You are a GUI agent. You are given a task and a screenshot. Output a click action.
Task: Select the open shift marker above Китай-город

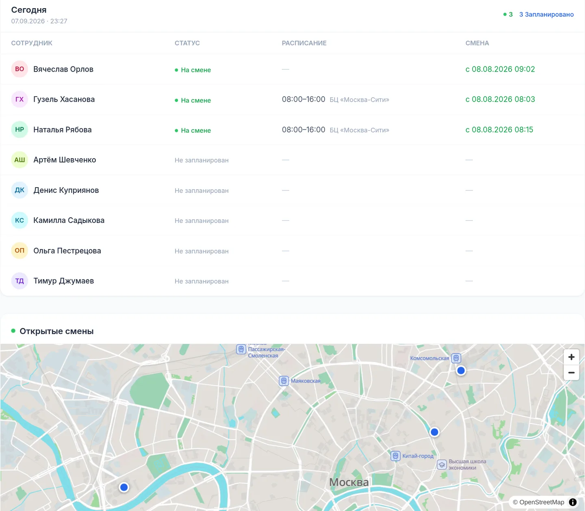pyautogui.click(x=434, y=432)
